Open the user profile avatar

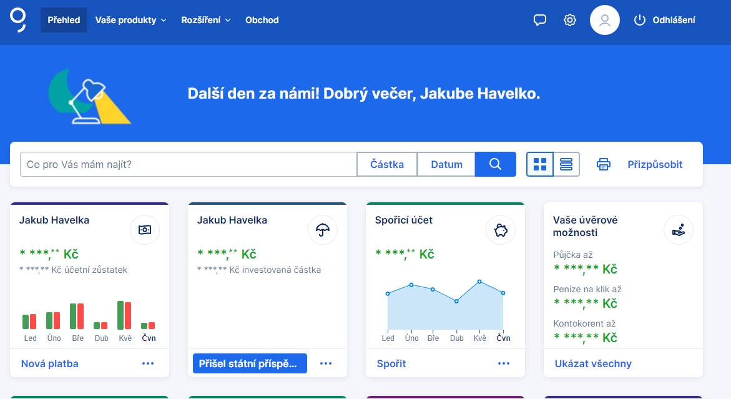[x=605, y=20]
